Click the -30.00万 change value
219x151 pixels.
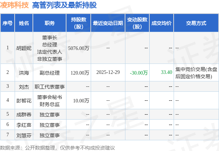pos(139,73)
